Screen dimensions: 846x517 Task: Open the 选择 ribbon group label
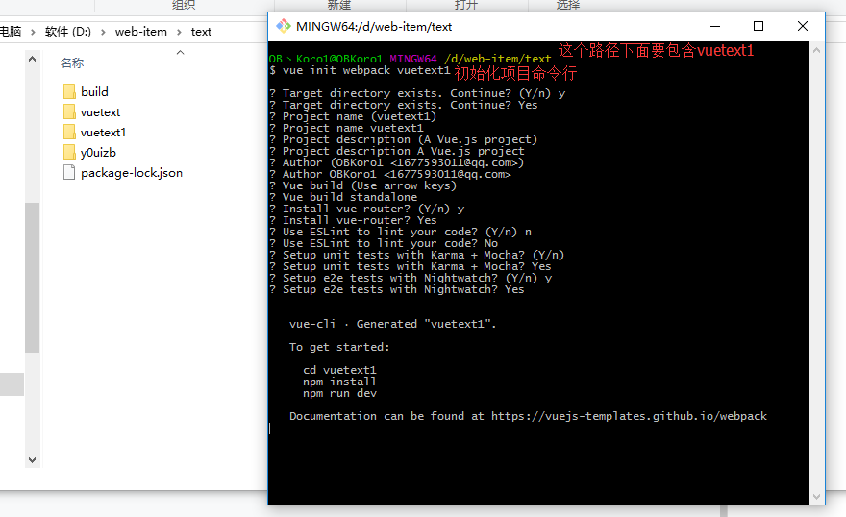pos(567,5)
